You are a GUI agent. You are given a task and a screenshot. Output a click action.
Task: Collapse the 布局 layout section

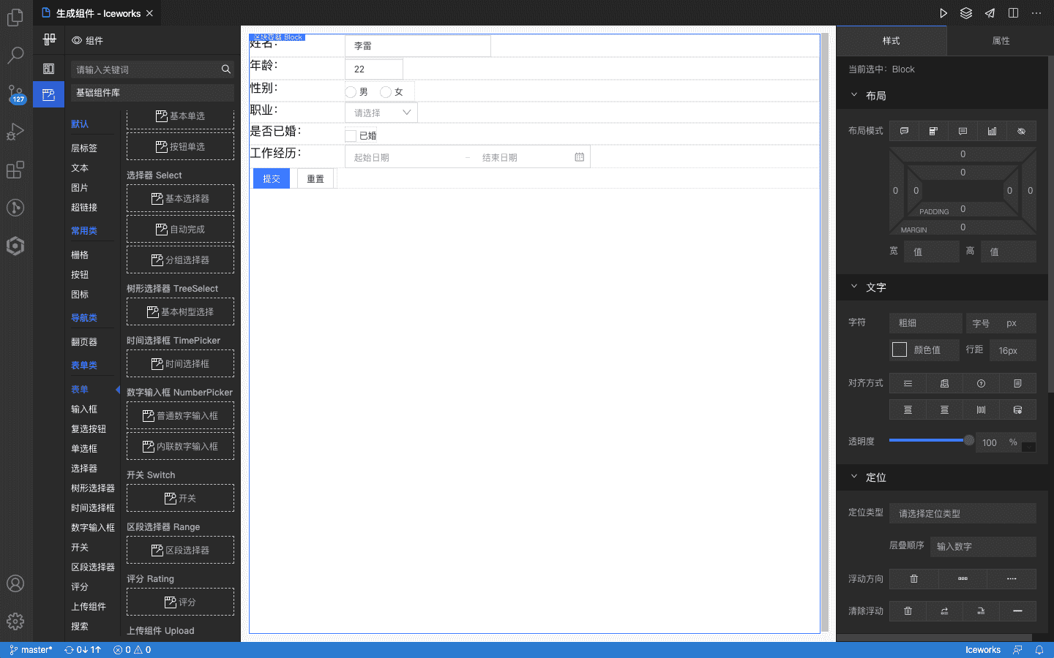(853, 94)
